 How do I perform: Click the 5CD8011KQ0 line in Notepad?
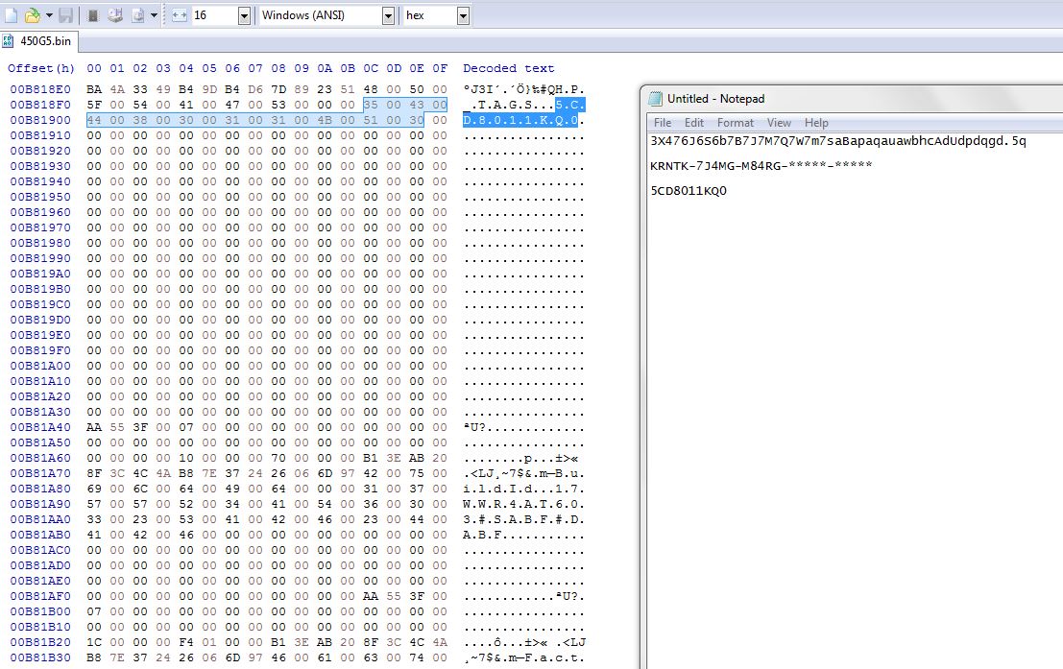pos(689,190)
